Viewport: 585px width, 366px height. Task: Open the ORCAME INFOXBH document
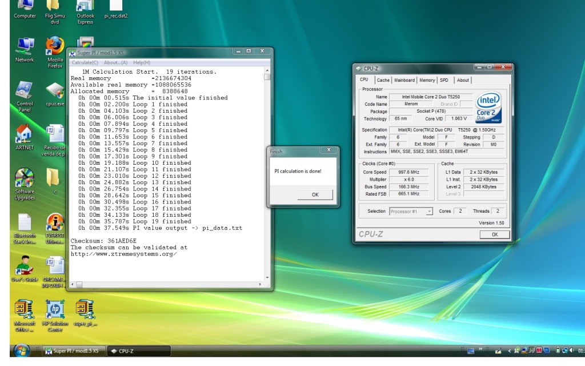pyautogui.click(x=55, y=272)
